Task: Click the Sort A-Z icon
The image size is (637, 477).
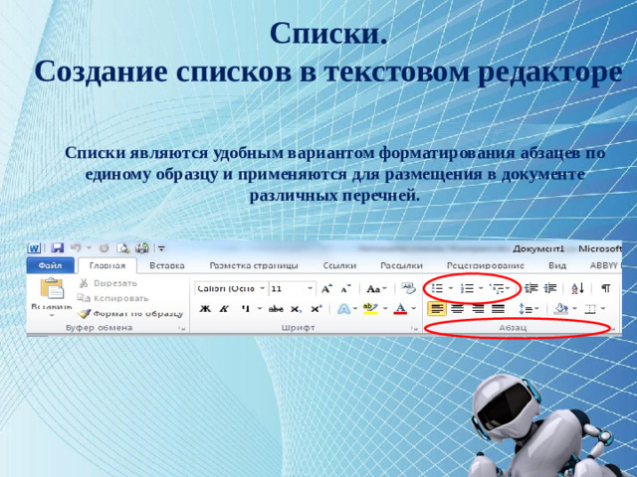Action: [578, 288]
